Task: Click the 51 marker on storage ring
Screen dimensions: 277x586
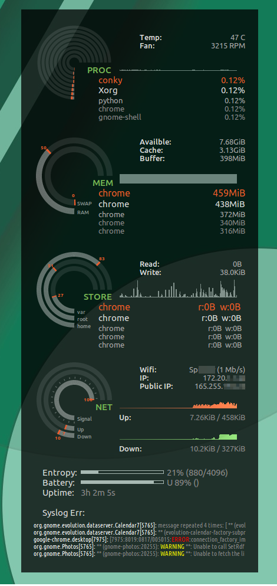Action: 51,267
